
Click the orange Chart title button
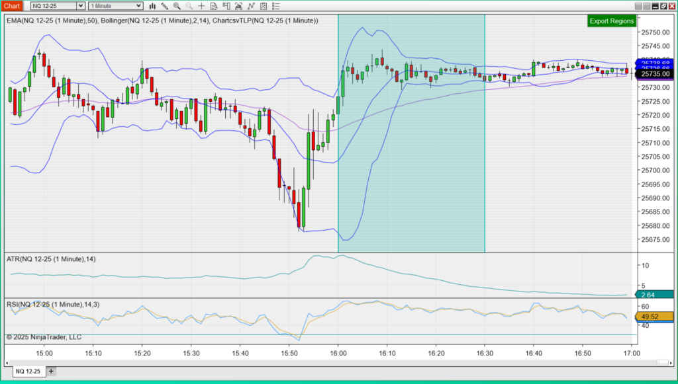13,6
